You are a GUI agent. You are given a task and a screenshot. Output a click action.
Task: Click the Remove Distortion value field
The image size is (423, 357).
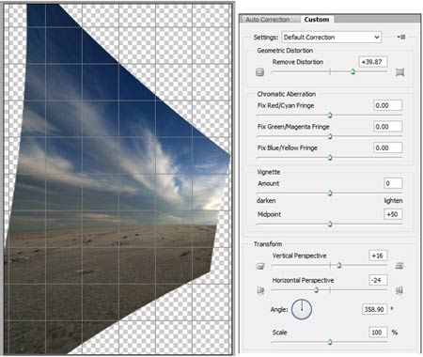pyautogui.click(x=373, y=62)
